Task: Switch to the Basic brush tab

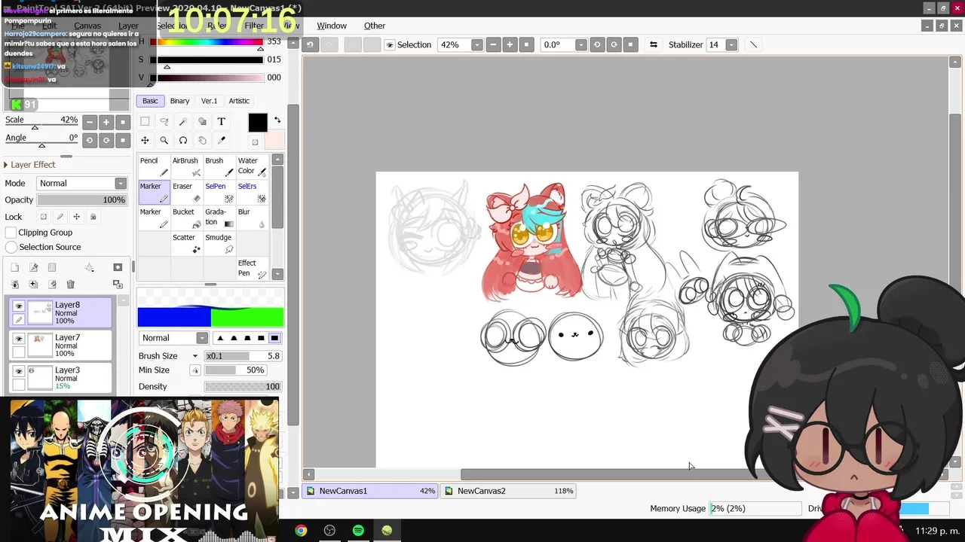Action: tap(151, 101)
